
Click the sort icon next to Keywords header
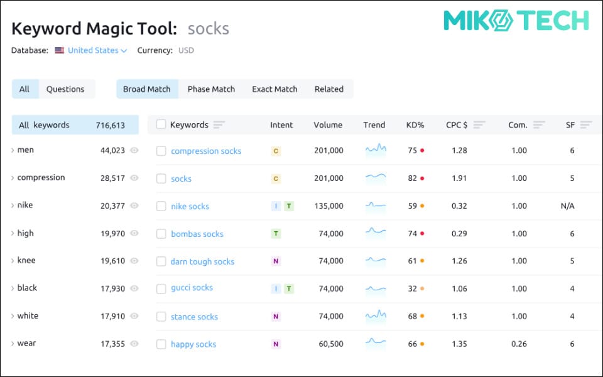pyautogui.click(x=219, y=125)
